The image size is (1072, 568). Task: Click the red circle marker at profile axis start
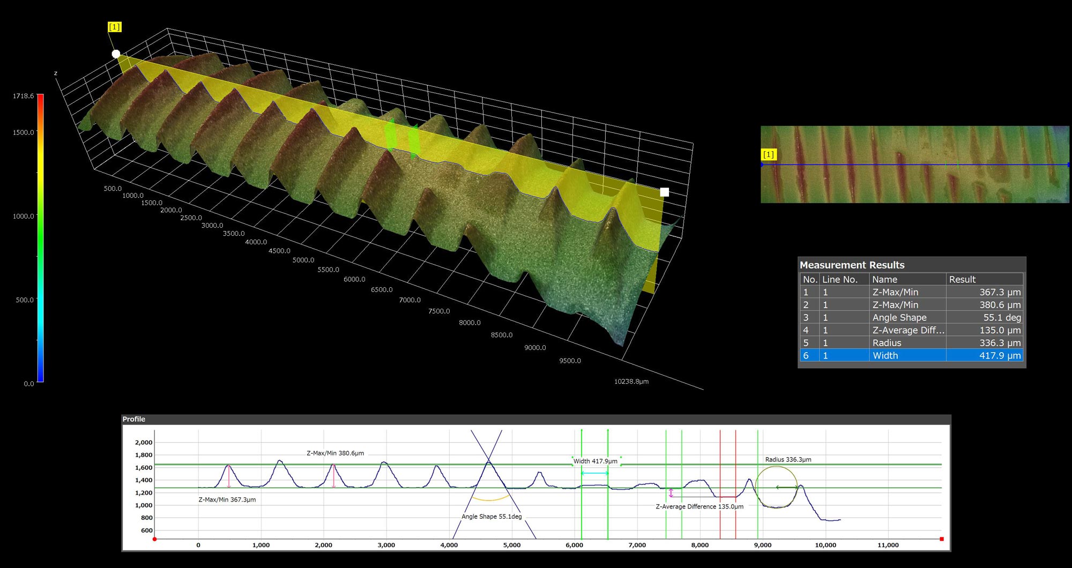(154, 539)
